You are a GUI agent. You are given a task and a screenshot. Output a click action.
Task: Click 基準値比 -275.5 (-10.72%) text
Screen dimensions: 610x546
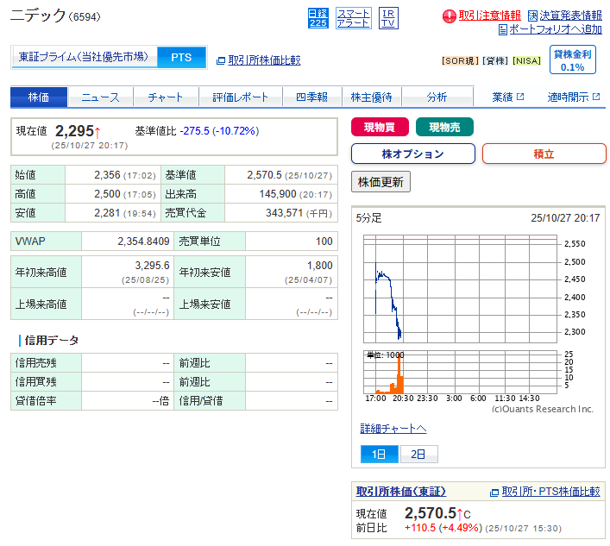(197, 130)
